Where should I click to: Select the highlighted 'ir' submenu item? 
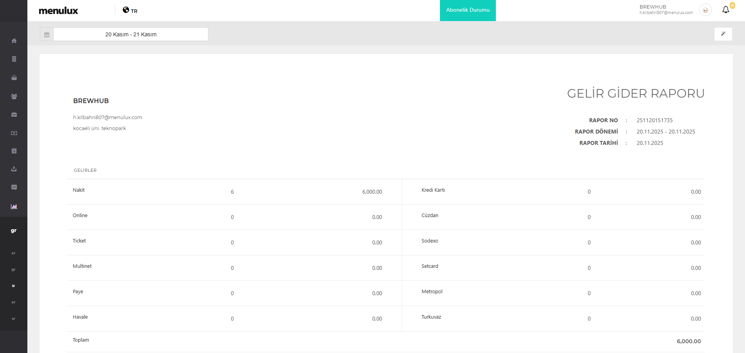pos(14,286)
